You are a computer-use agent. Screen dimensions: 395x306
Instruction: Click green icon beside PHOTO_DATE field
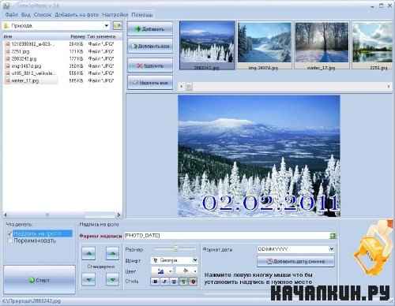(333, 236)
